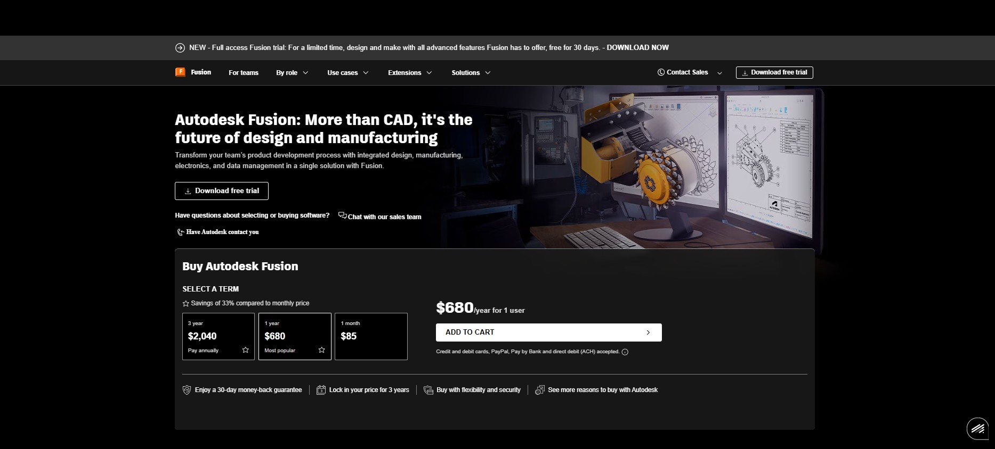995x449 pixels.
Task: Click the icon beside Buy with flexibility and security
Action: coord(428,390)
